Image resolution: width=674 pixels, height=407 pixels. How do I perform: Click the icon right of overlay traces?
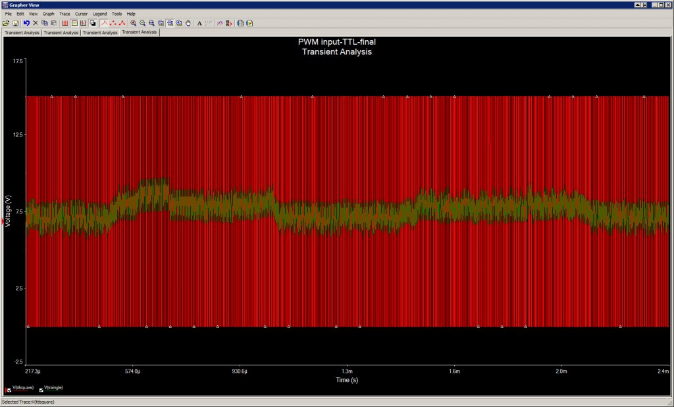(x=228, y=23)
